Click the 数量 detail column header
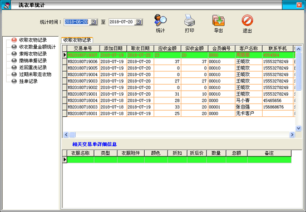The width and height of the screenshot is (306, 212). [x=216, y=153]
